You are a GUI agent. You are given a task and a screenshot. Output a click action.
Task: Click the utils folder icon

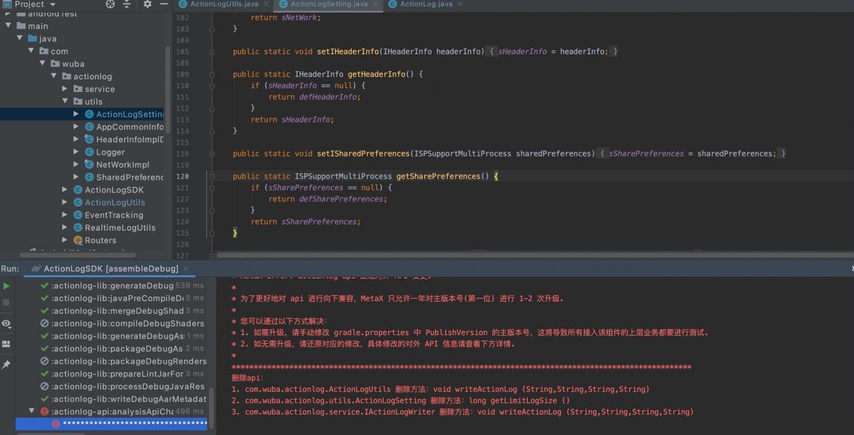(78, 101)
